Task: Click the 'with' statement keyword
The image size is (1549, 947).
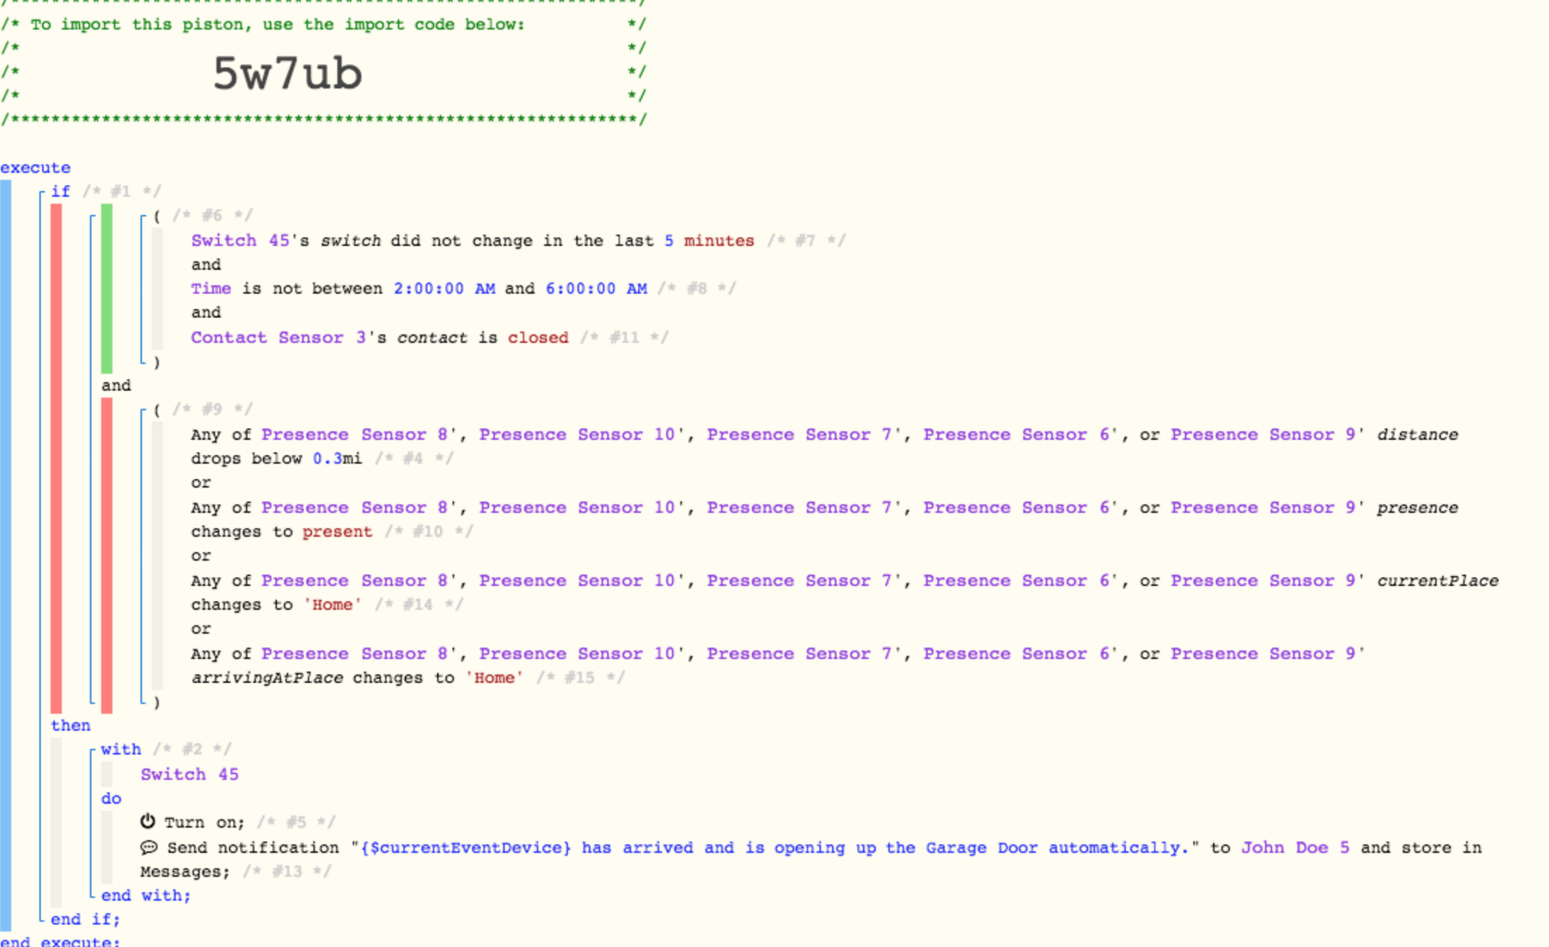Action: pos(121,749)
